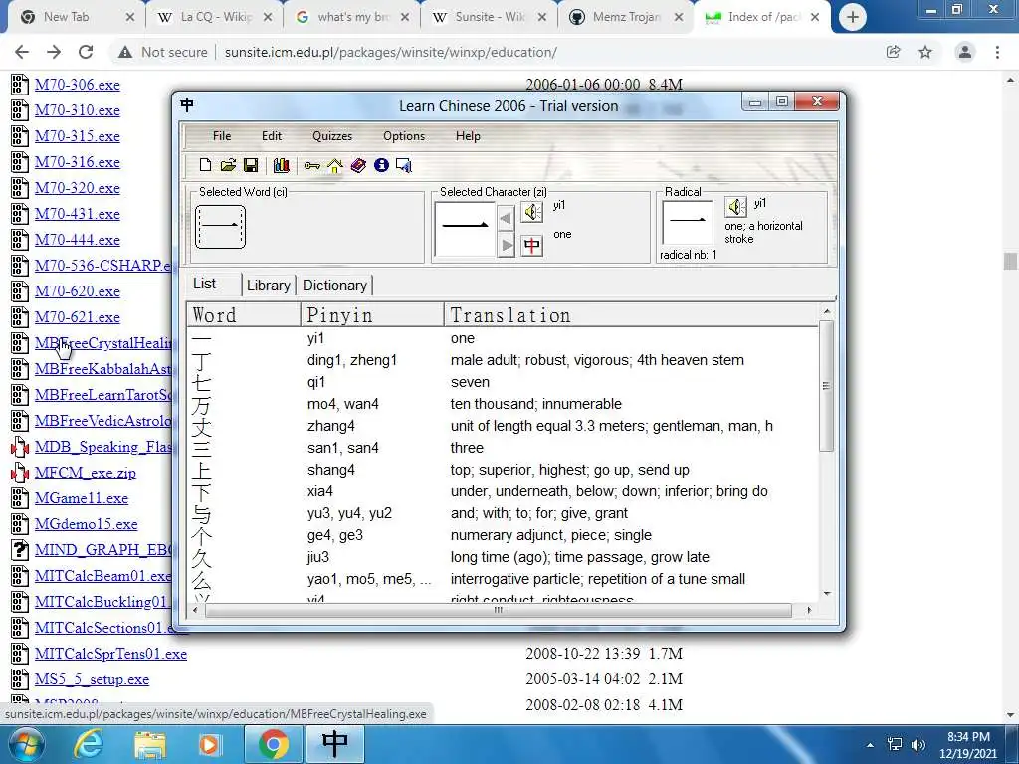Screen dimensions: 1019x764
Task: Play the radical pronunciation speaker icon
Action: (735, 207)
